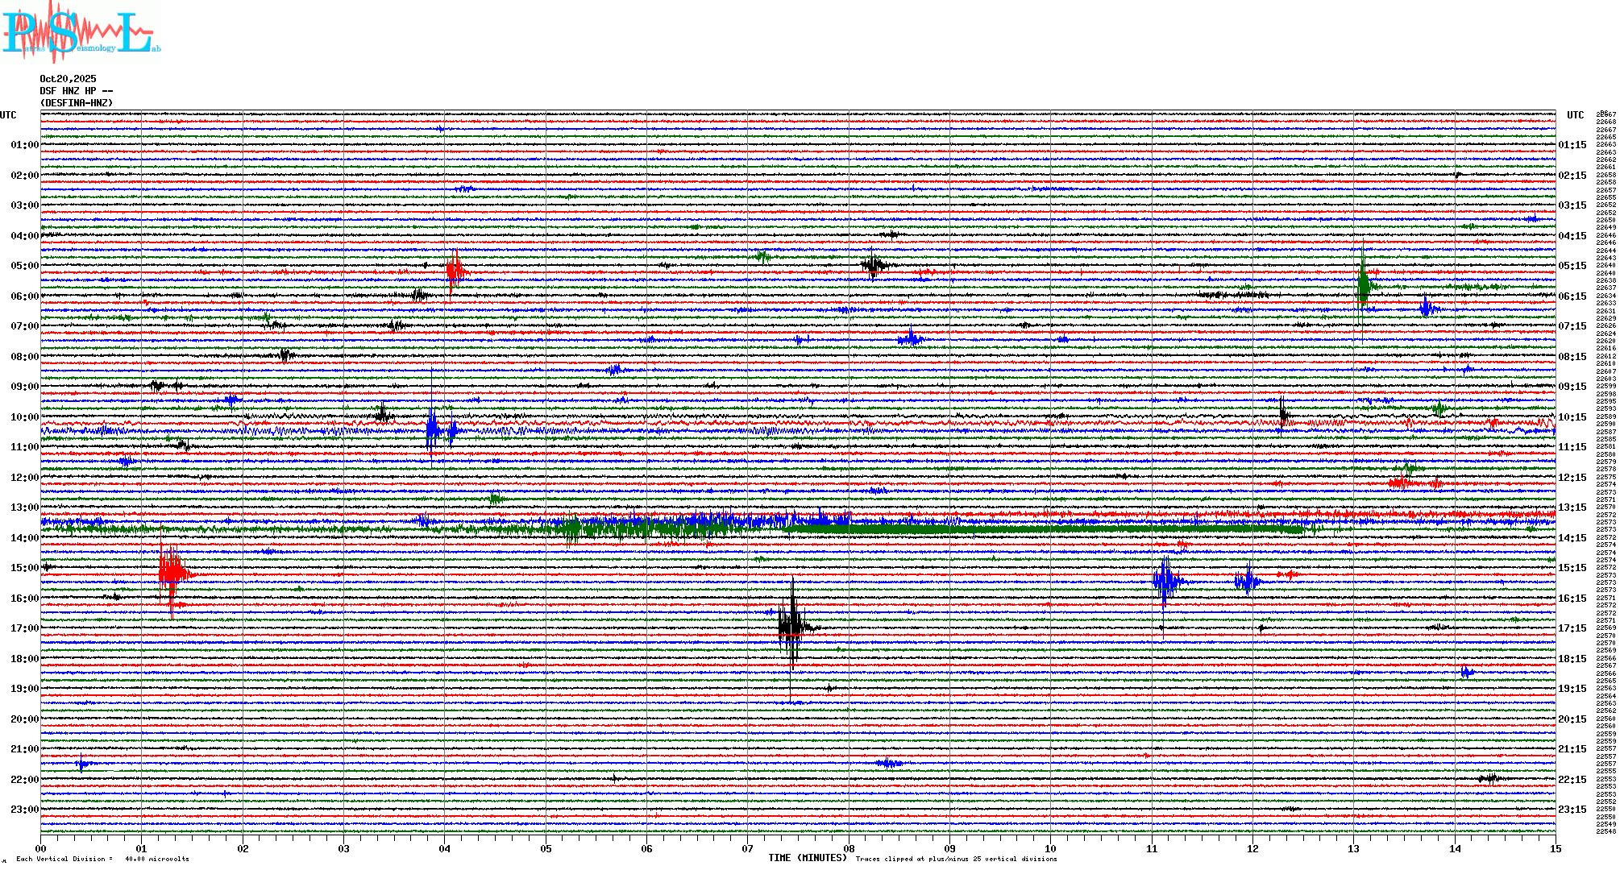Click the big red seismic burst near 15:00
This screenshot has width=1620, height=870.
tap(171, 574)
